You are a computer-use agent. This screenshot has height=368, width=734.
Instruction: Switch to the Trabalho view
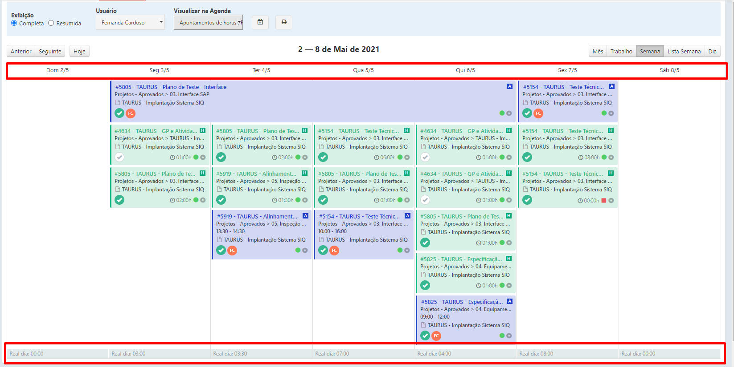(x=621, y=51)
